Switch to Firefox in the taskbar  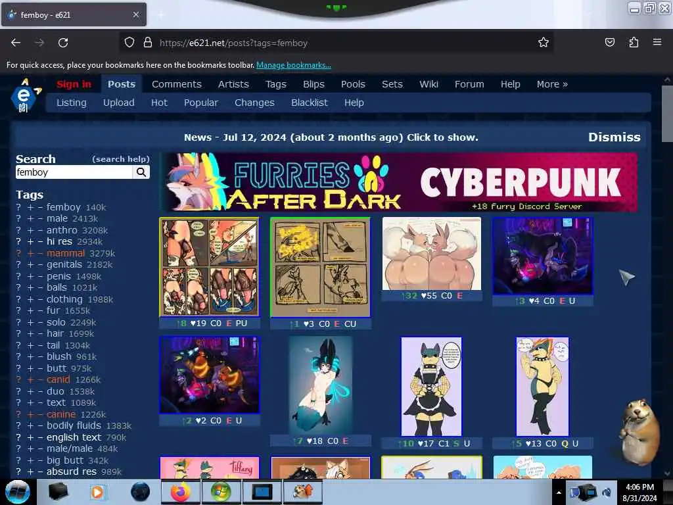180,492
